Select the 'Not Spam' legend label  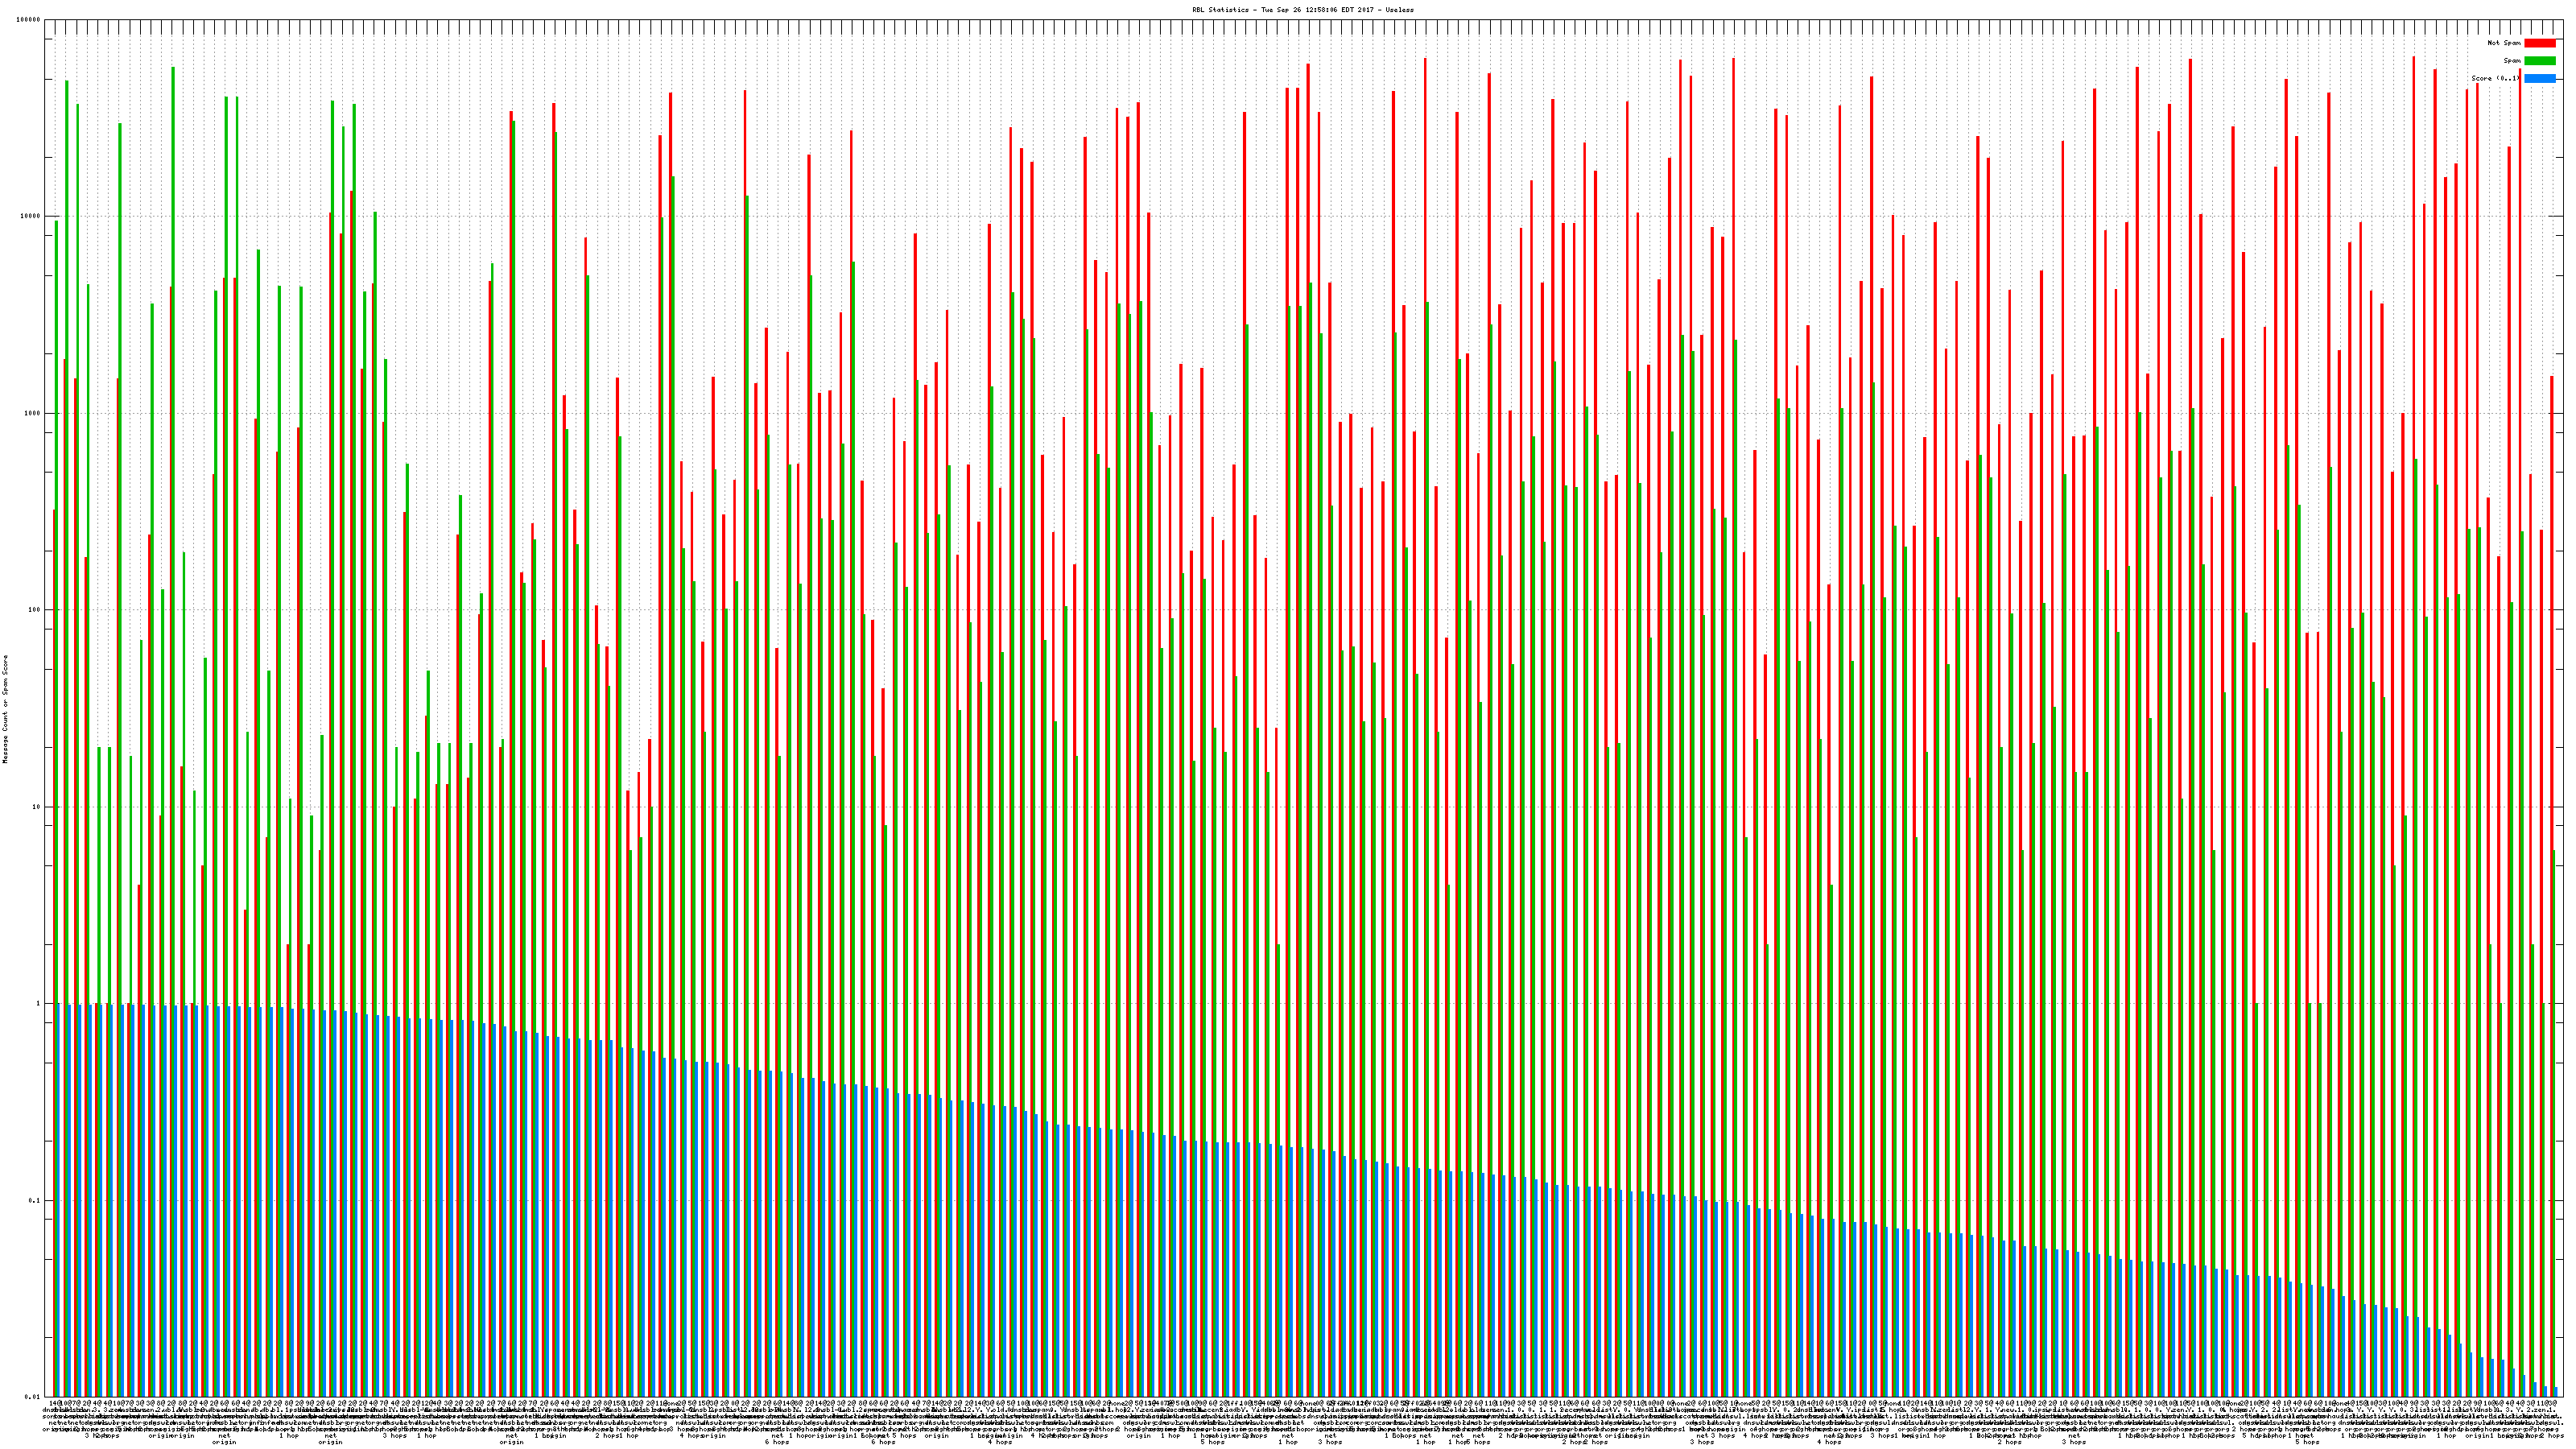point(2504,43)
